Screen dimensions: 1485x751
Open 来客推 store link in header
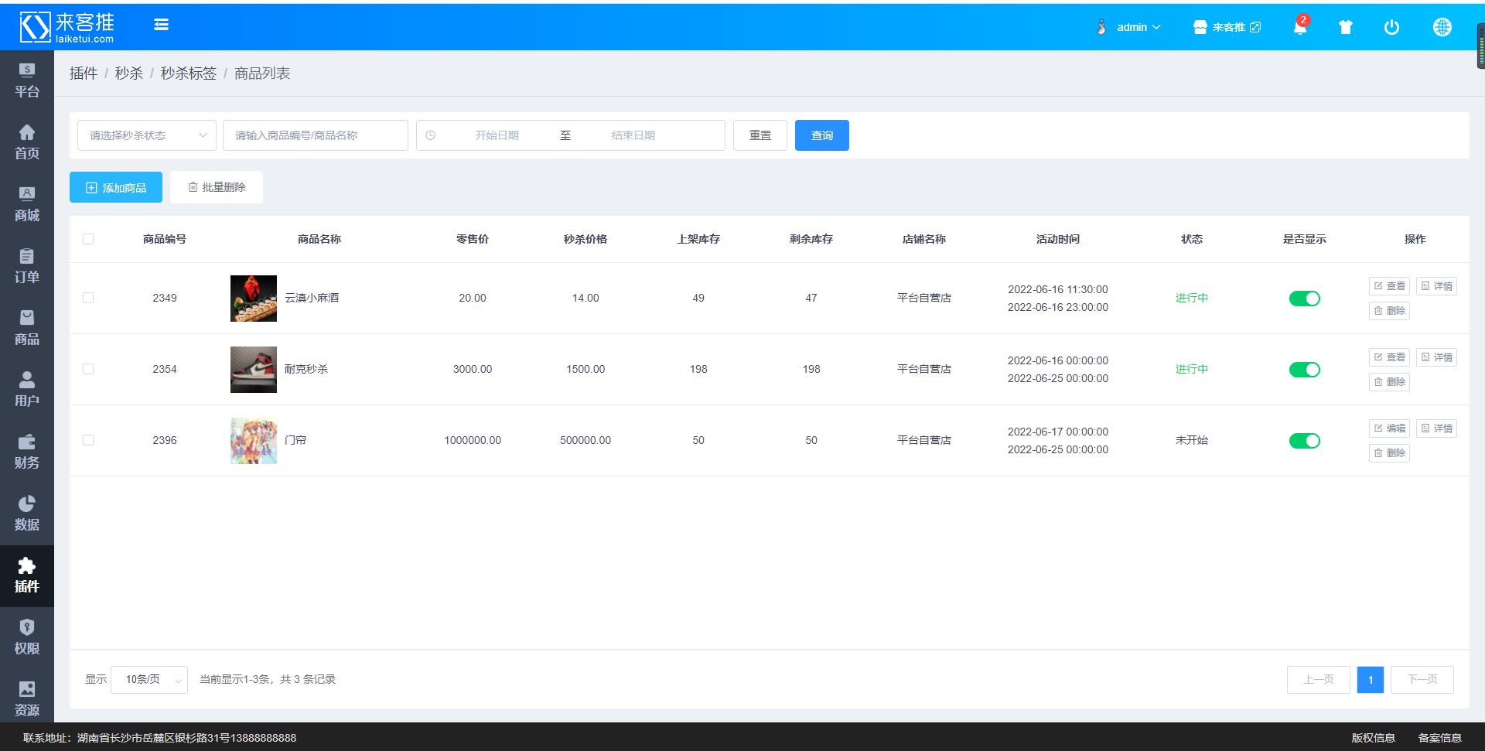(x=1227, y=27)
